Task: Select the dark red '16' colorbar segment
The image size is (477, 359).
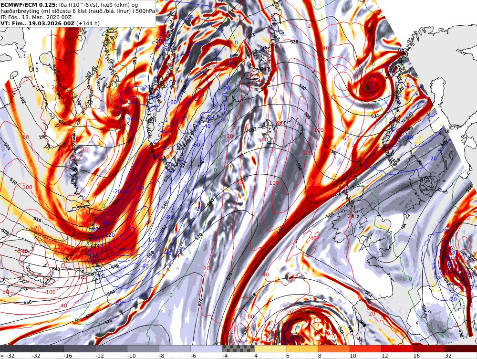Action: [x=429, y=348]
